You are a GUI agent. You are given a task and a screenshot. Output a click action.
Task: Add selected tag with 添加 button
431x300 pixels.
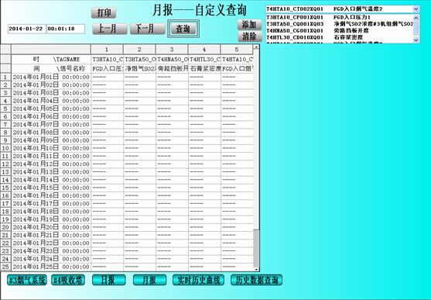pyautogui.click(x=249, y=25)
